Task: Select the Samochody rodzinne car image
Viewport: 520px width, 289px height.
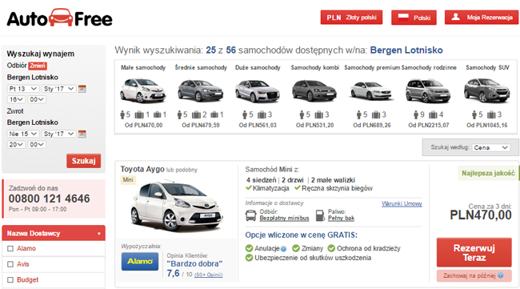Action: (428, 90)
